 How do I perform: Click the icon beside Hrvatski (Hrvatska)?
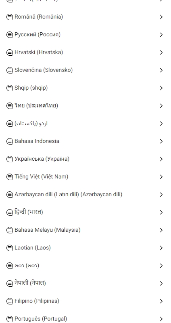click(x=9, y=52)
